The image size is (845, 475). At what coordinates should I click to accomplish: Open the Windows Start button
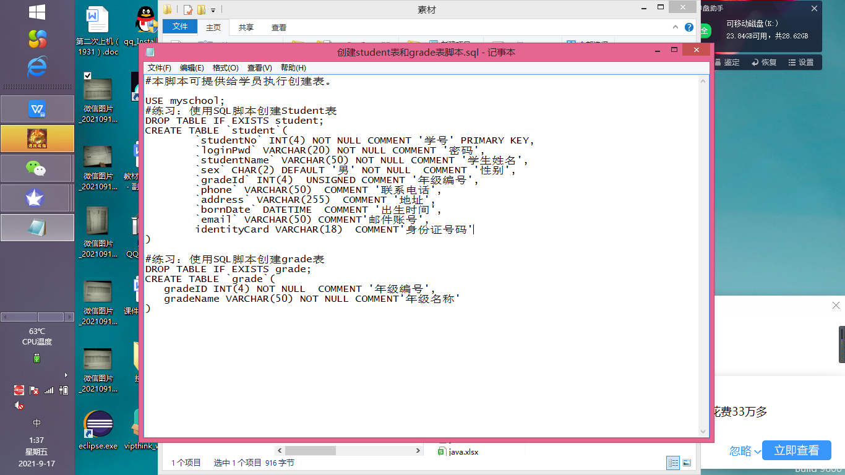click(x=37, y=12)
